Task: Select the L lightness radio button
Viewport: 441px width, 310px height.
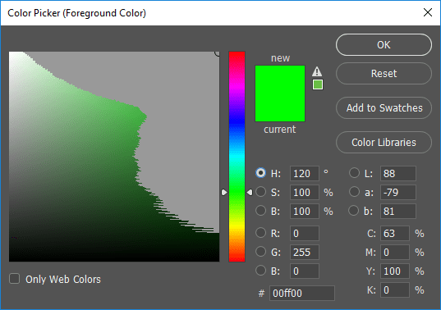Action: (354, 173)
